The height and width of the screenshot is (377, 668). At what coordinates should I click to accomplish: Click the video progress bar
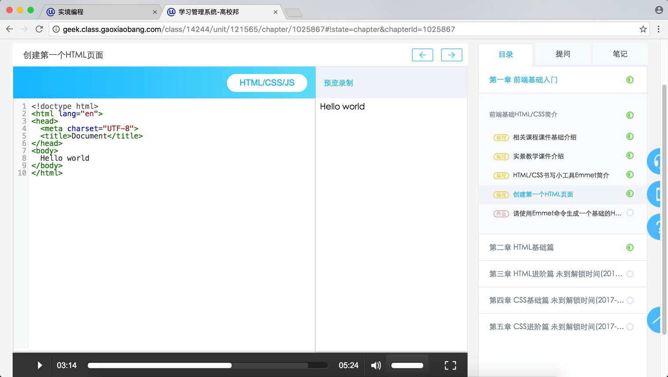click(x=208, y=366)
